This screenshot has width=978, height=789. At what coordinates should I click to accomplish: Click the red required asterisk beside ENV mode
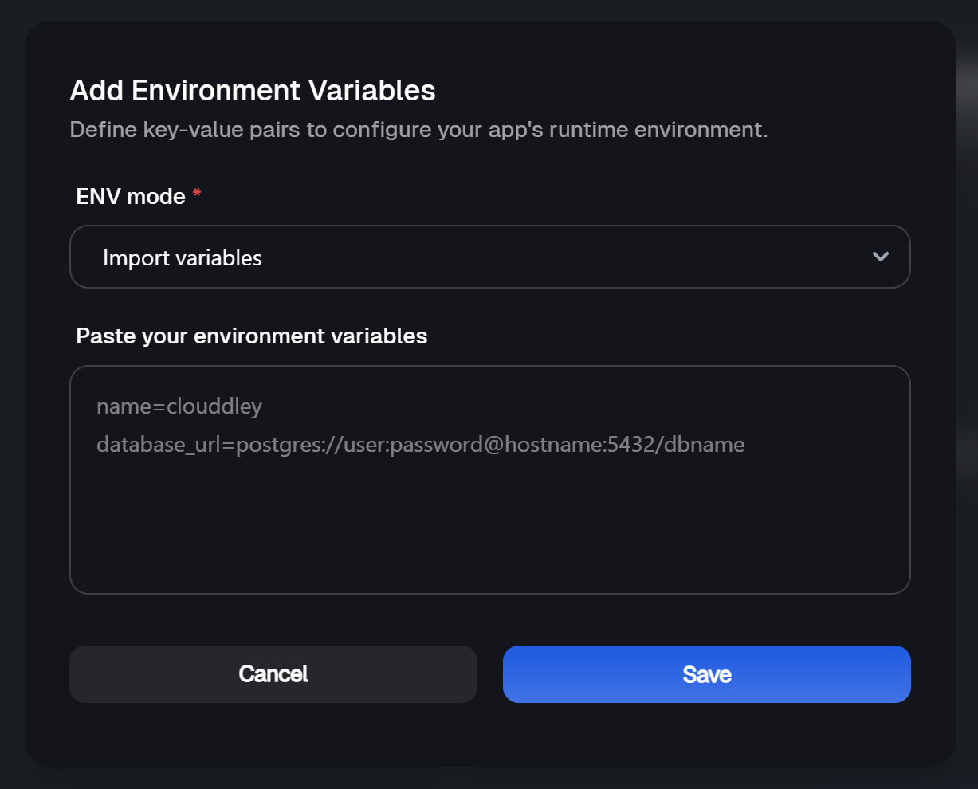[x=196, y=193]
